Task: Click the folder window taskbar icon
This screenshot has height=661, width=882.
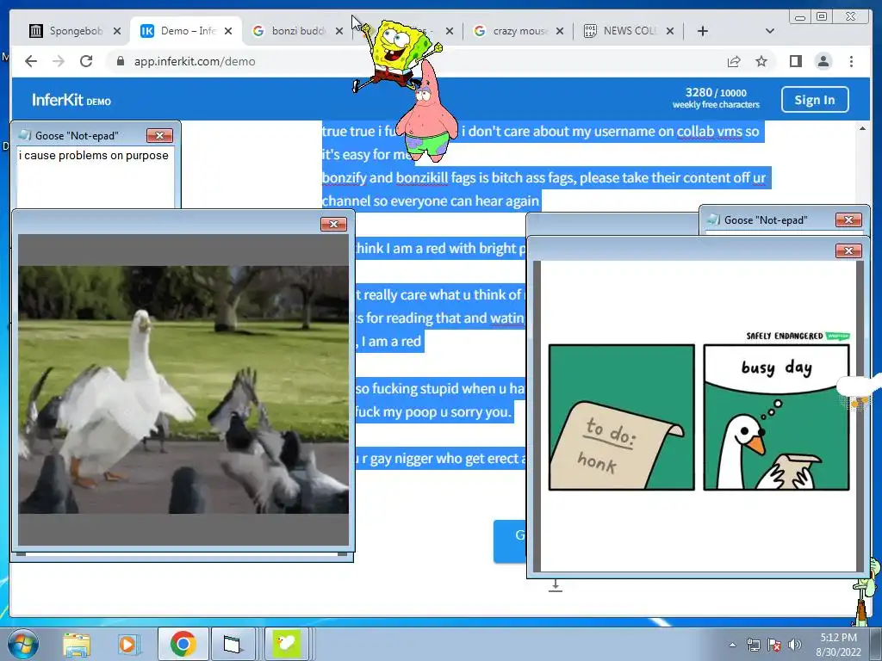Action: coord(232,645)
